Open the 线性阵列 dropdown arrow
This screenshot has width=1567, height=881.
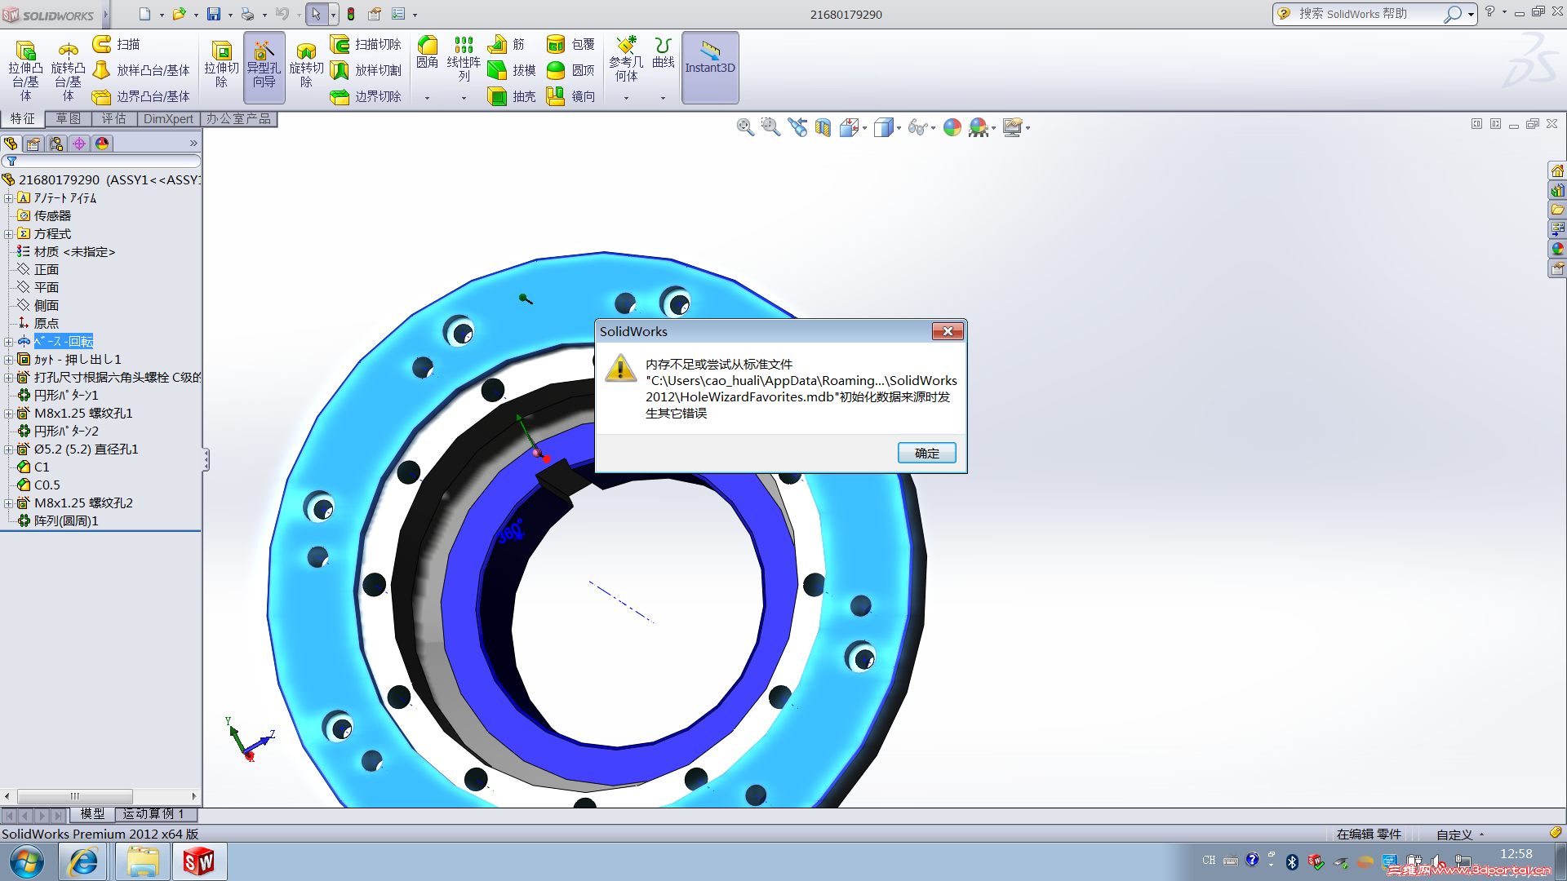pyautogui.click(x=464, y=98)
